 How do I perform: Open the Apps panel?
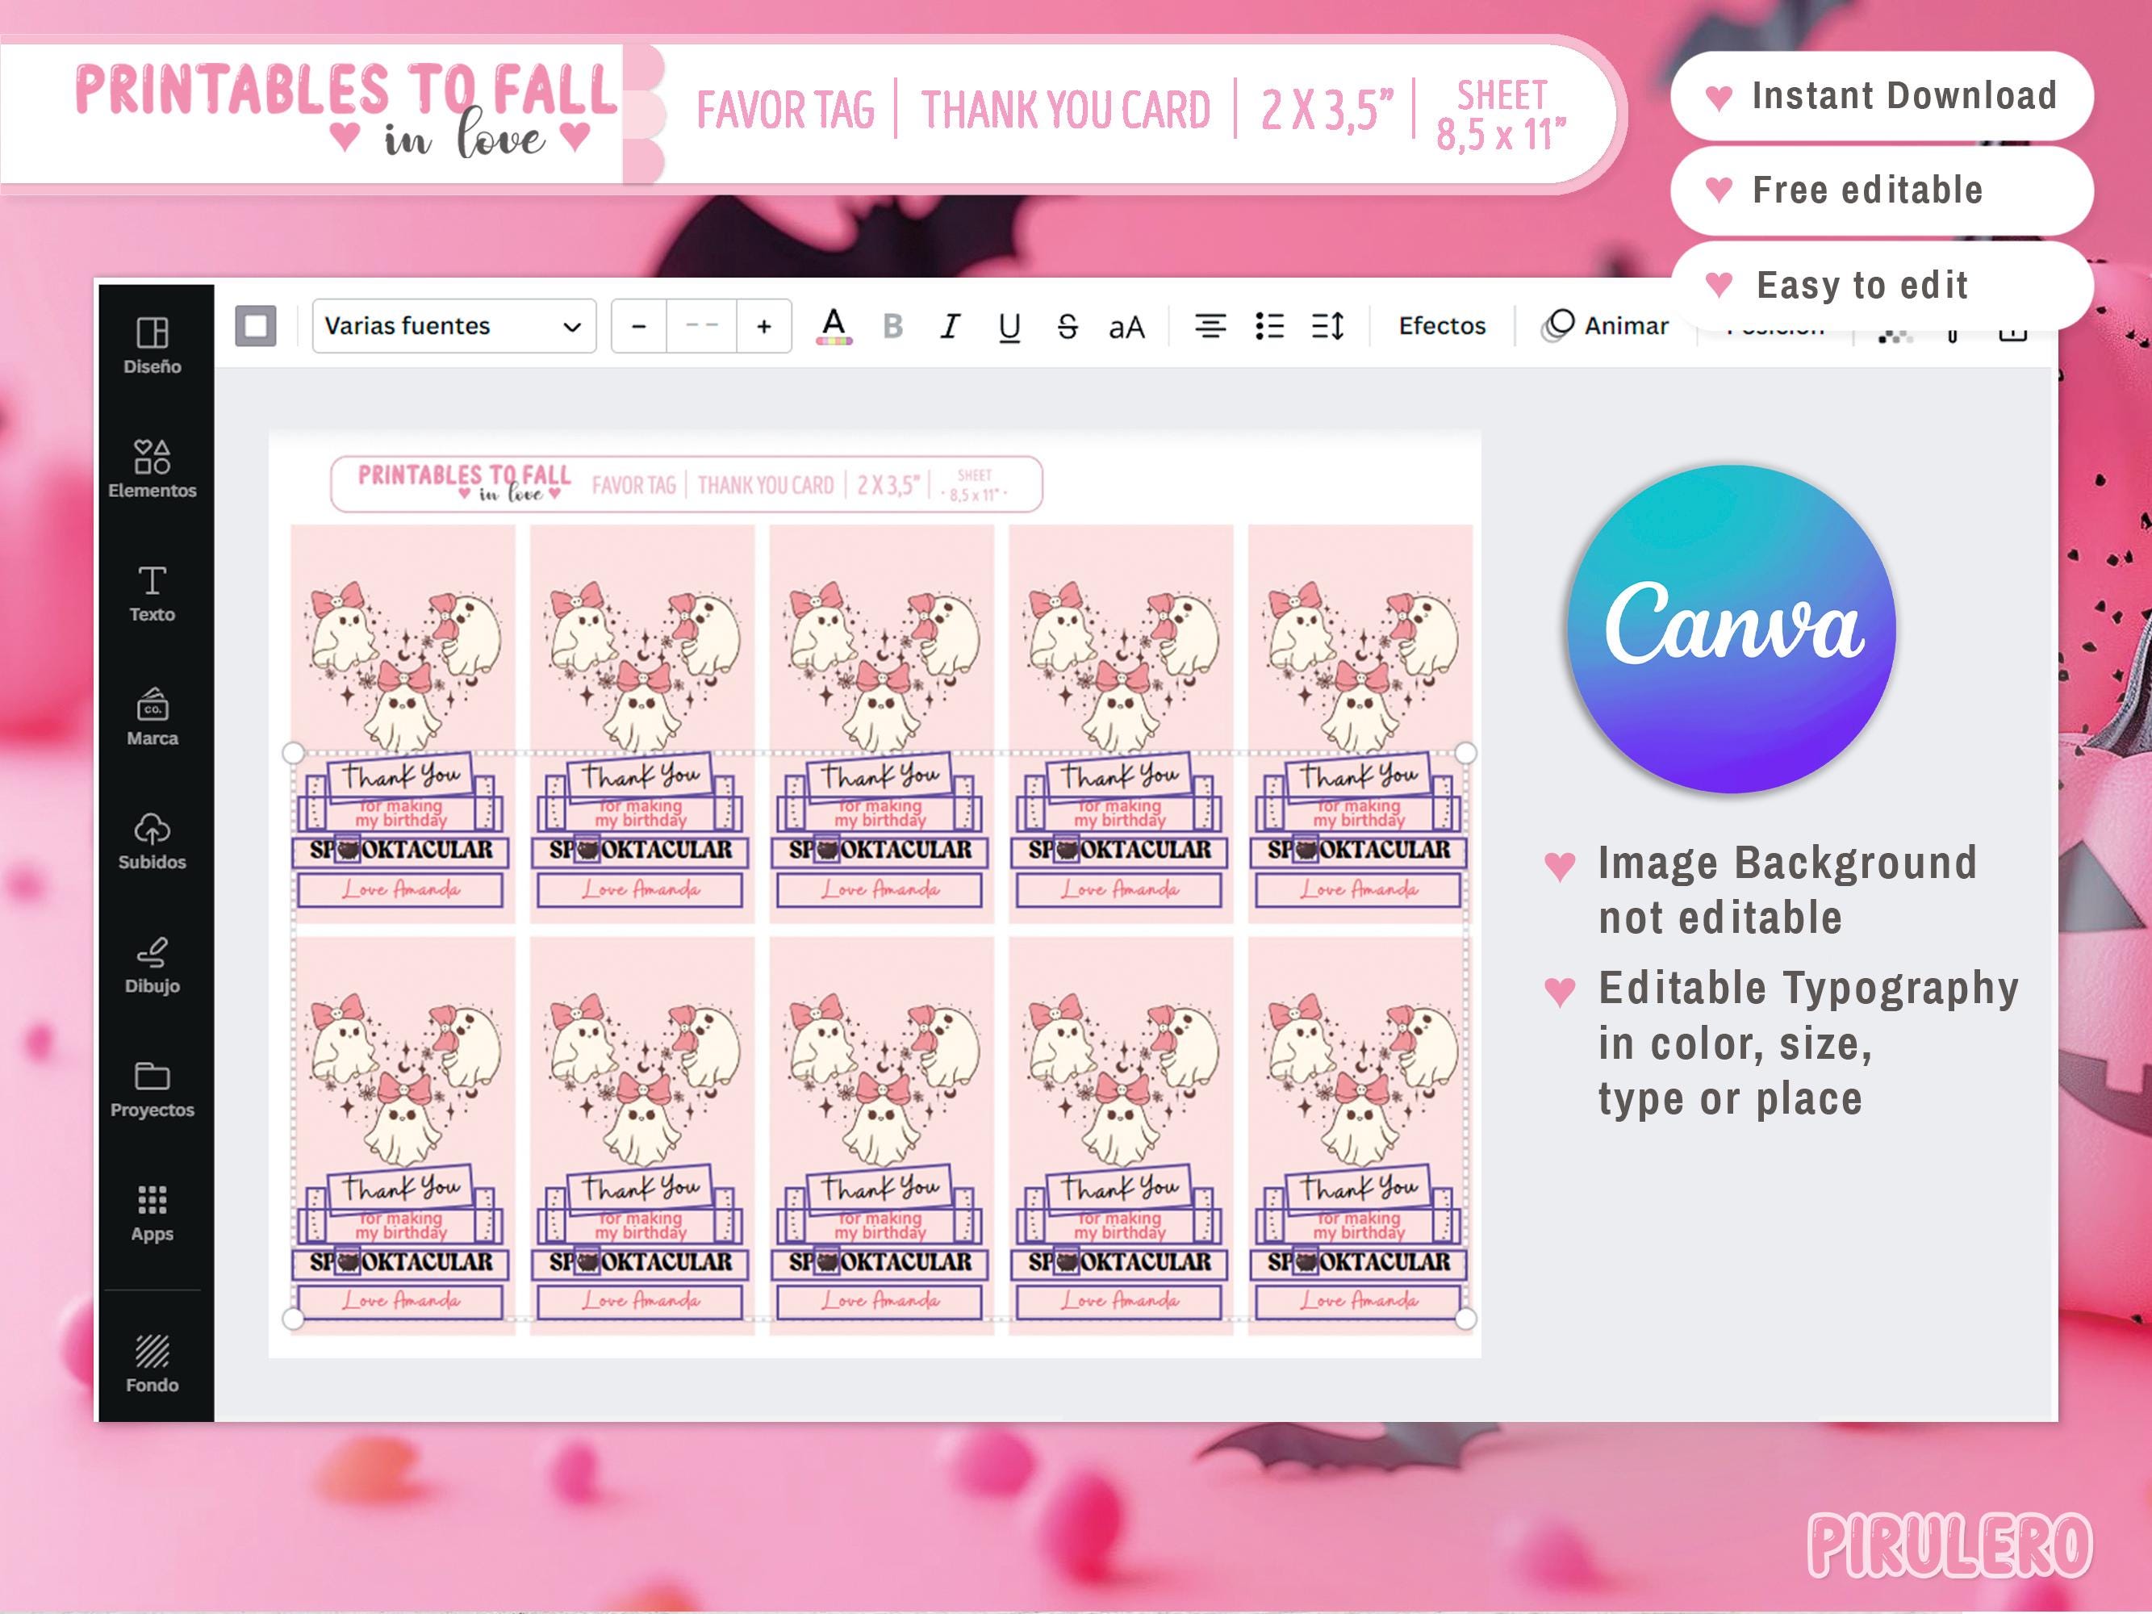click(x=152, y=1213)
